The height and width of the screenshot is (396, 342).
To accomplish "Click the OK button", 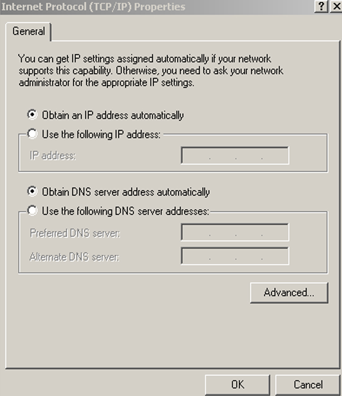I will 237,384.
